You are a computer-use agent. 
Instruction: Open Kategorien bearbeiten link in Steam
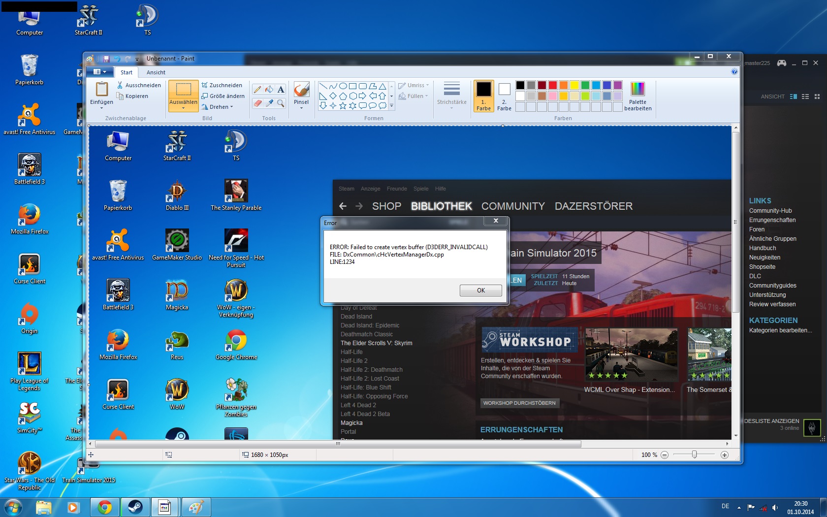(x=780, y=330)
